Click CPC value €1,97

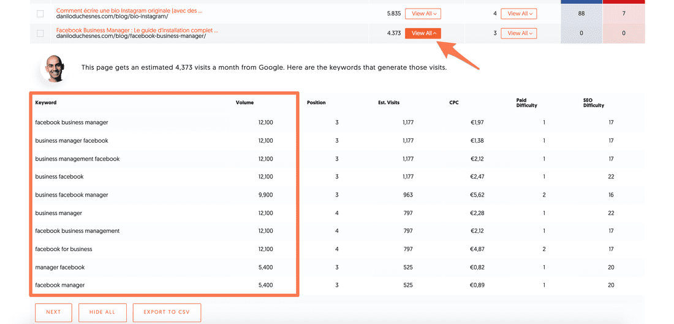[x=477, y=122]
